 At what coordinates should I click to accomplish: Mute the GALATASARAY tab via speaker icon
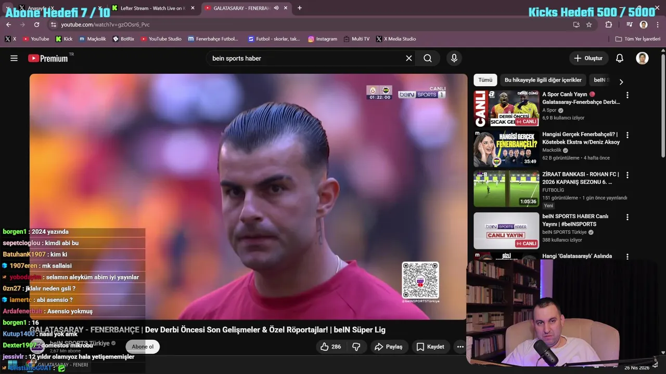(276, 8)
